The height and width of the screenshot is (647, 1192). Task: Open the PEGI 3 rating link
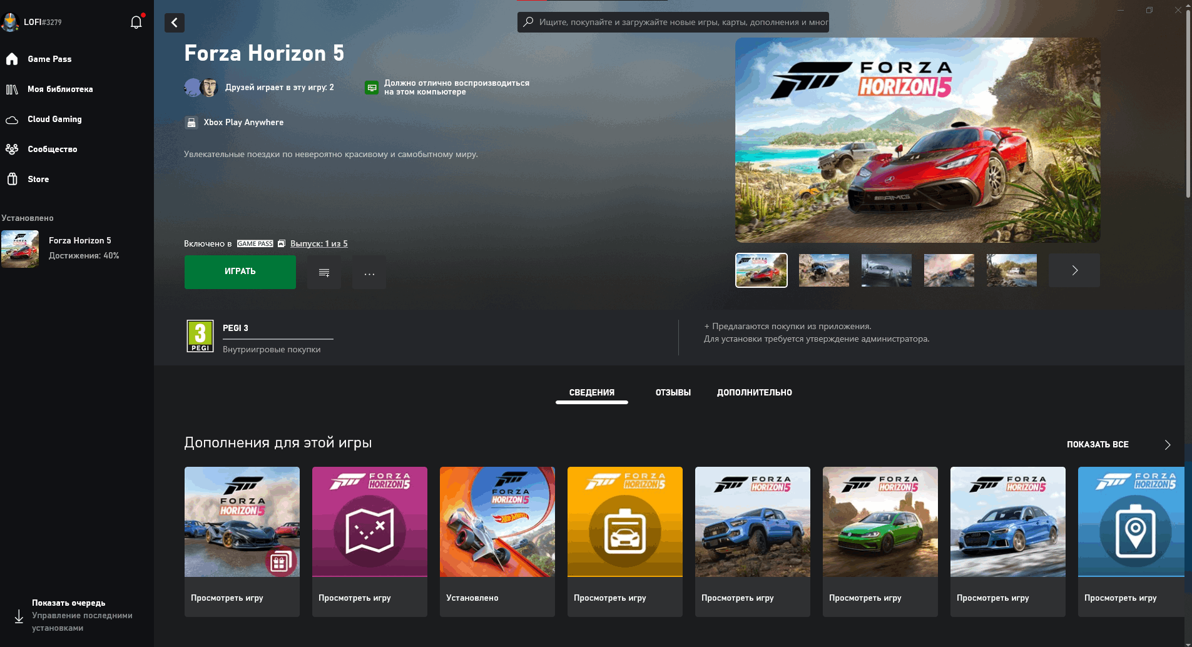[x=235, y=328]
